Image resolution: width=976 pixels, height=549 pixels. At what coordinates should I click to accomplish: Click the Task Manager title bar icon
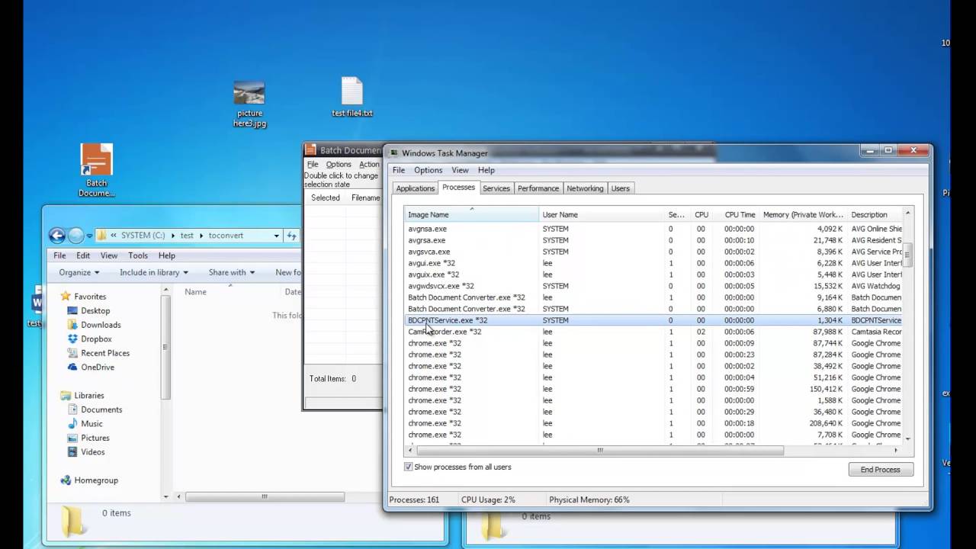pyautogui.click(x=394, y=153)
